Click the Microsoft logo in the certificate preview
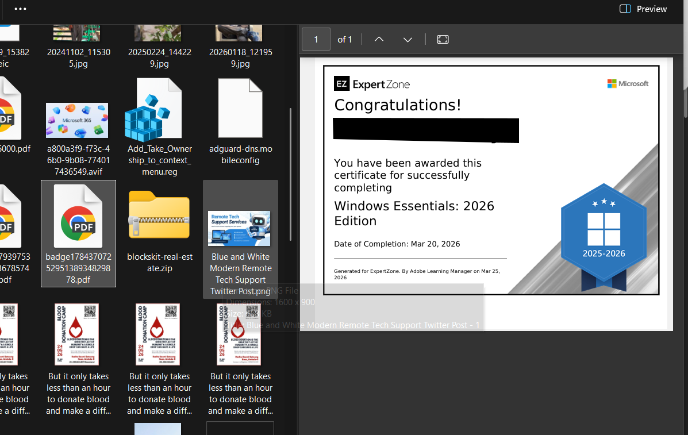Image resolution: width=688 pixels, height=435 pixels. tap(628, 84)
